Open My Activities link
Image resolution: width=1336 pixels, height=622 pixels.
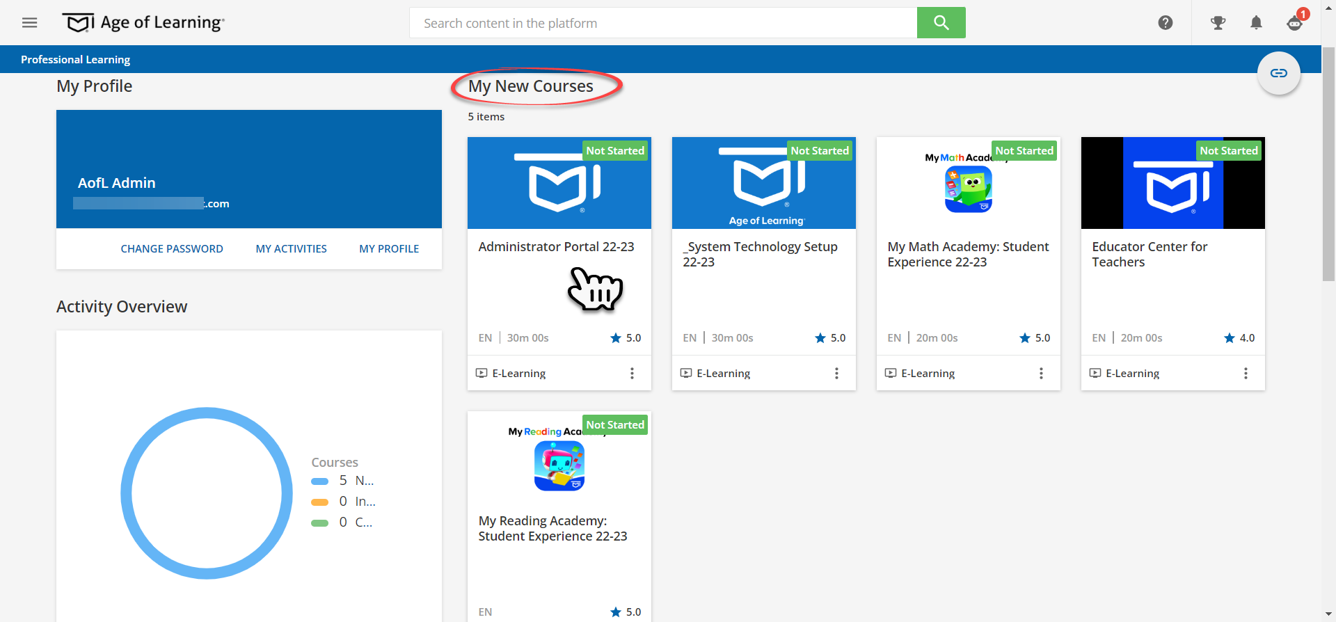(291, 249)
